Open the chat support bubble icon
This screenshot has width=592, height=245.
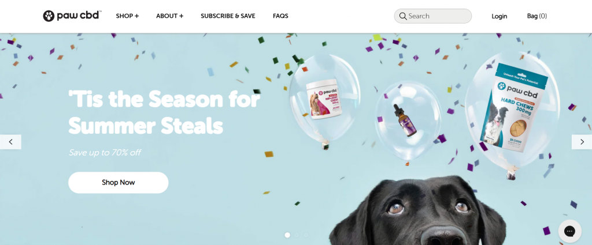tap(569, 231)
